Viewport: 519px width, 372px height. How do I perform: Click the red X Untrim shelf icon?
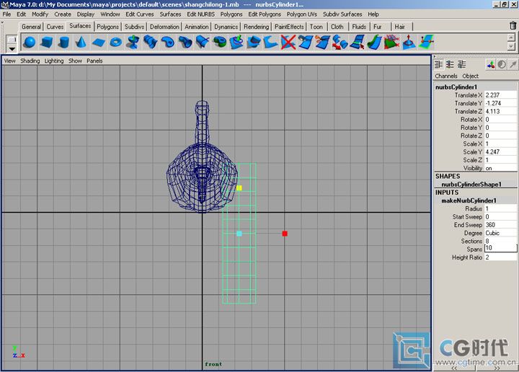coord(288,43)
